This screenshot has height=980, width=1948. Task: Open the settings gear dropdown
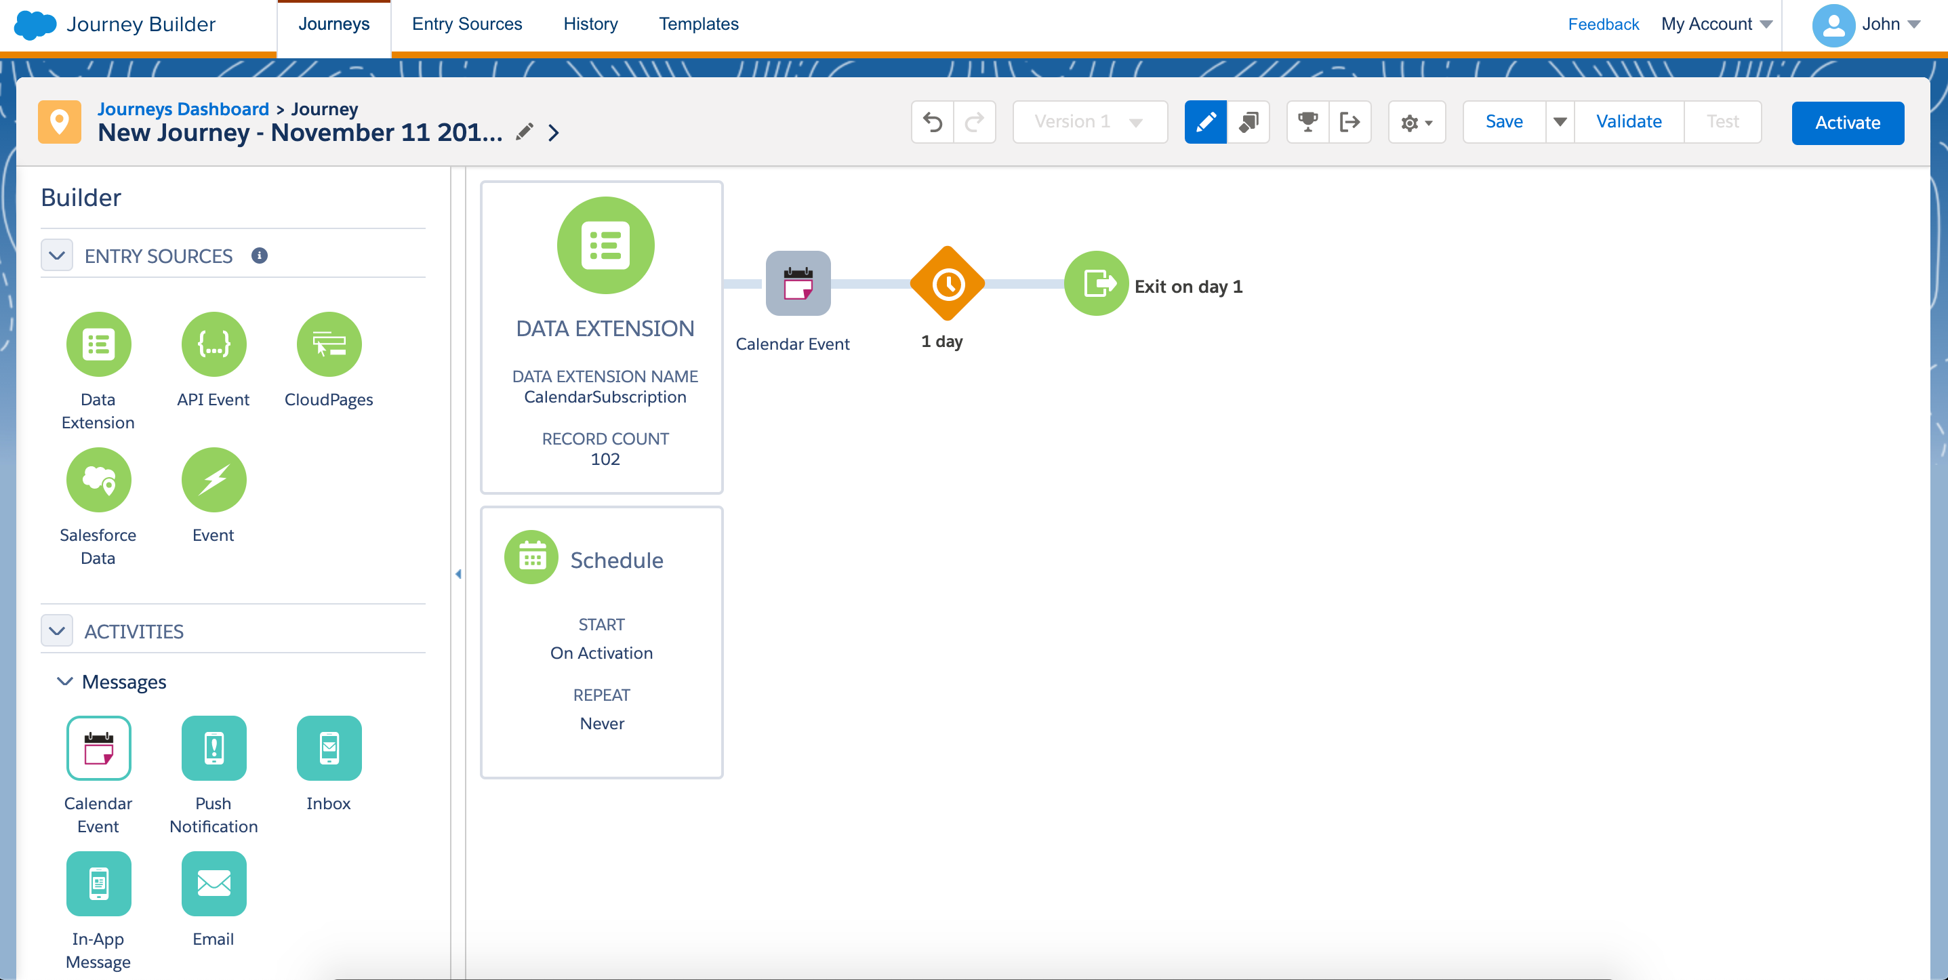1417,122
